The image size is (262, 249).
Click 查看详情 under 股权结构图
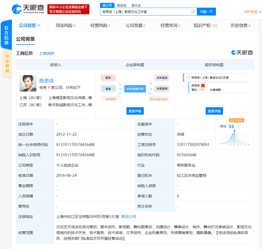214,111
